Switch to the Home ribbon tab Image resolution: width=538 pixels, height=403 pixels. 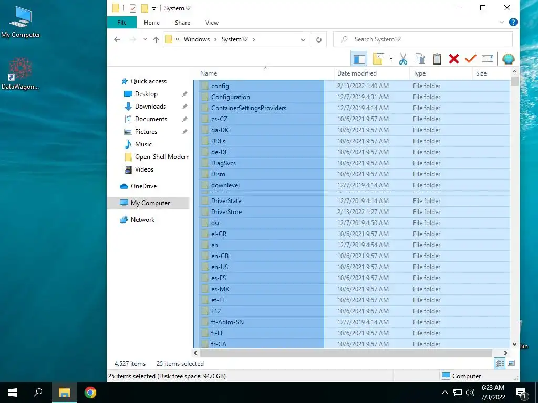(152, 22)
